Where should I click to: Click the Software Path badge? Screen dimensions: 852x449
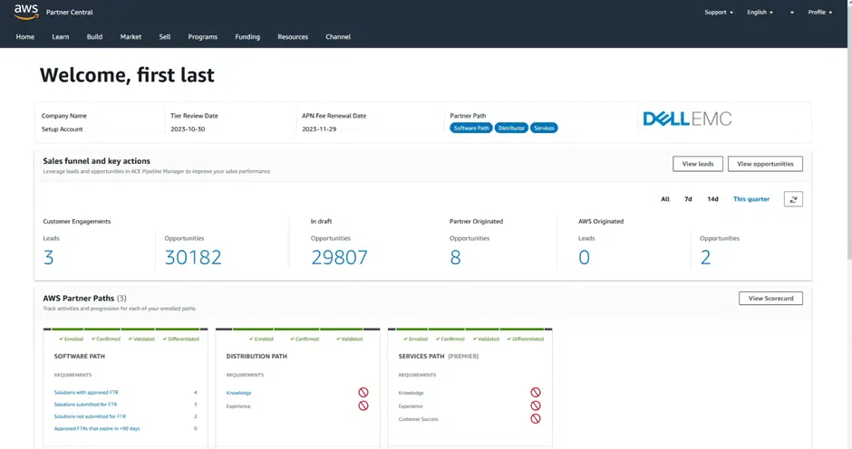[471, 129]
